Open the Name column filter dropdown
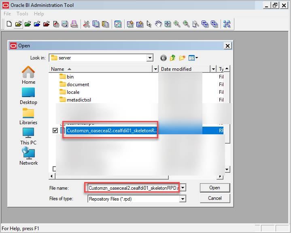Screen dimensions: 291x233 [x=155, y=69]
